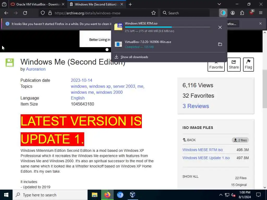The height and width of the screenshot is (200, 267).
Task: Click the Windows MESE RTM.iso file icon
Action: click(118, 27)
